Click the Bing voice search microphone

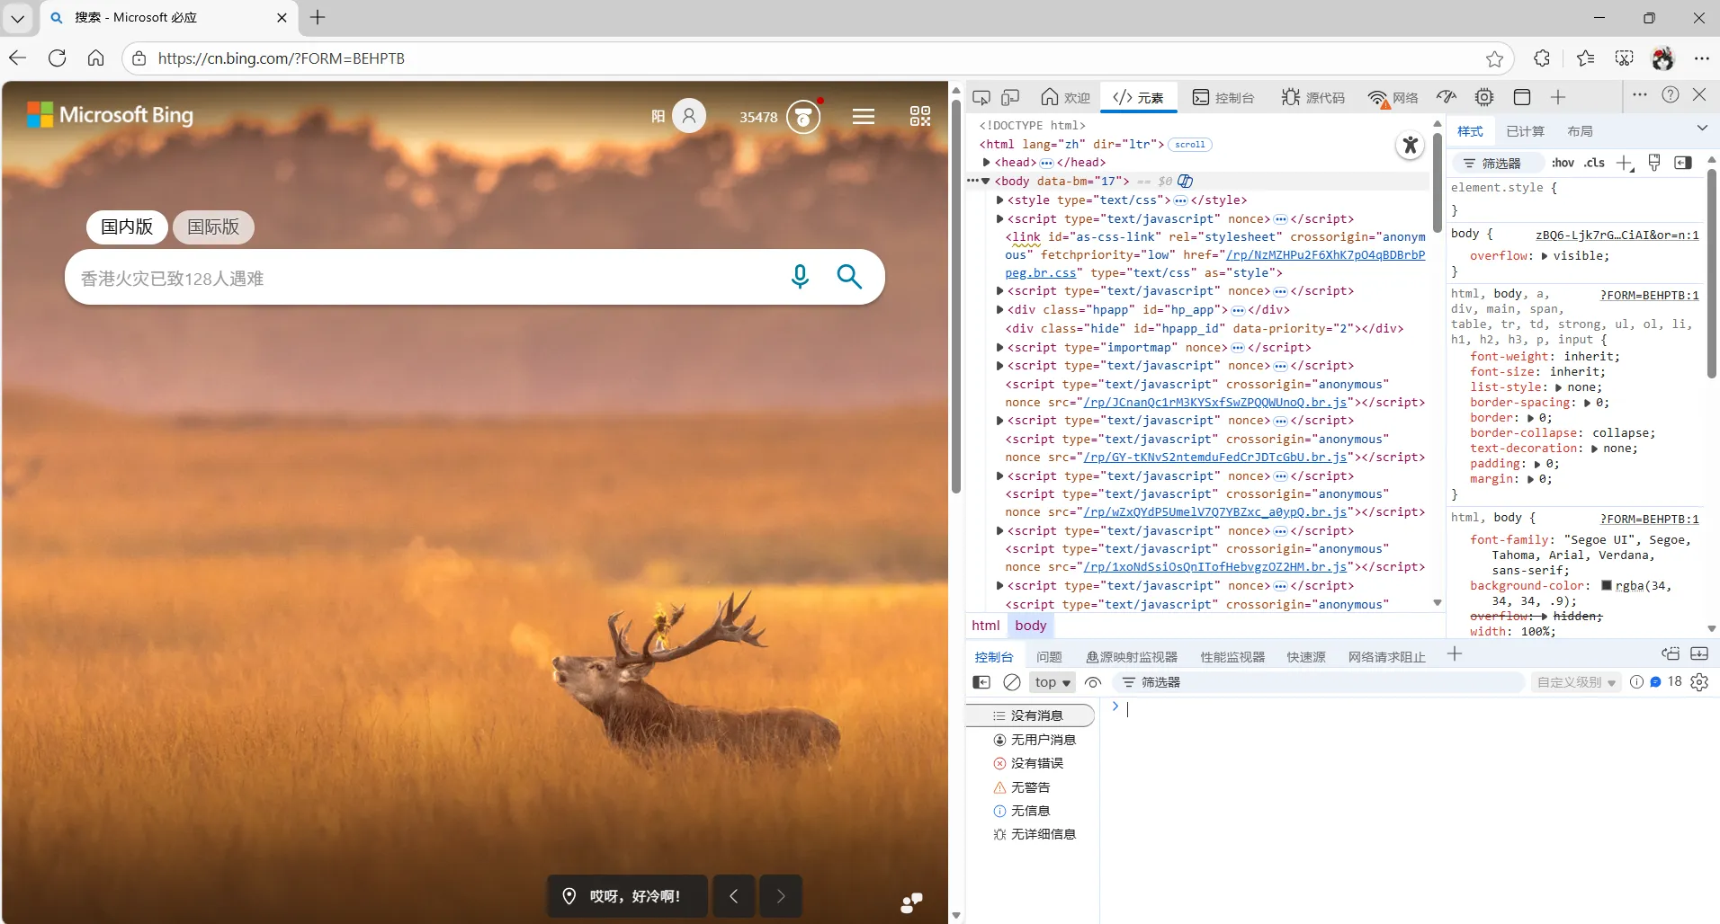[x=799, y=277]
